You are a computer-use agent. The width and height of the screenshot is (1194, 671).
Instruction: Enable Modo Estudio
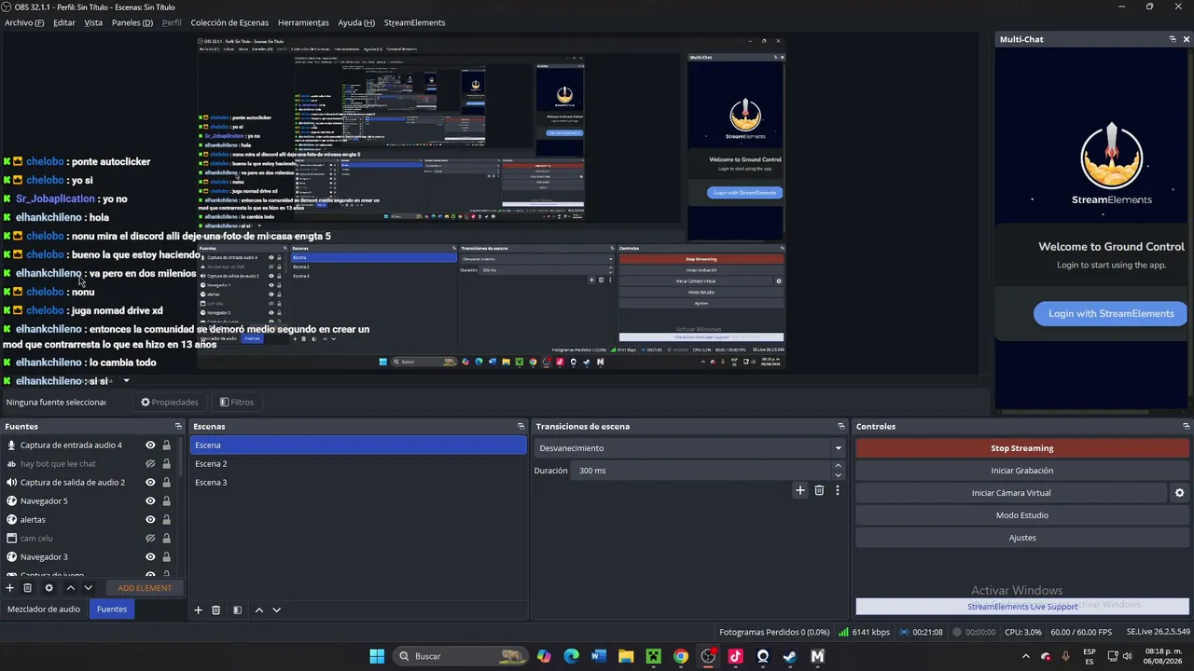pyautogui.click(x=1022, y=515)
